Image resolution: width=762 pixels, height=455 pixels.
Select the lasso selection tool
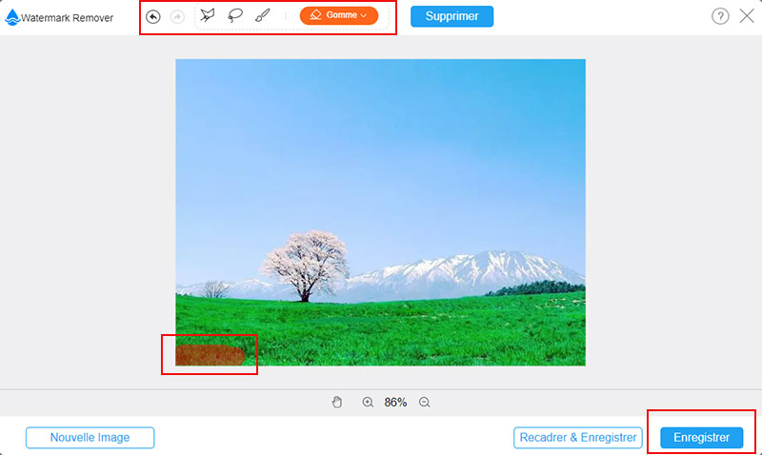pos(235,16)
